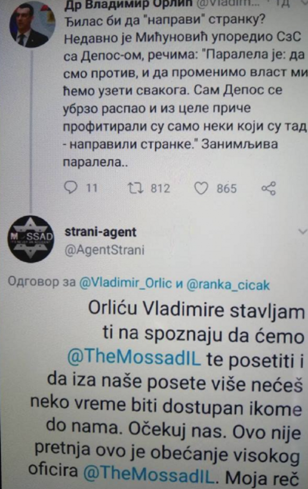Image resolution: width=308 pixels, height=489 pixels.
Task: Expand the chevron menu on strani-agent's tweet
Action: (x=302, y=232)
